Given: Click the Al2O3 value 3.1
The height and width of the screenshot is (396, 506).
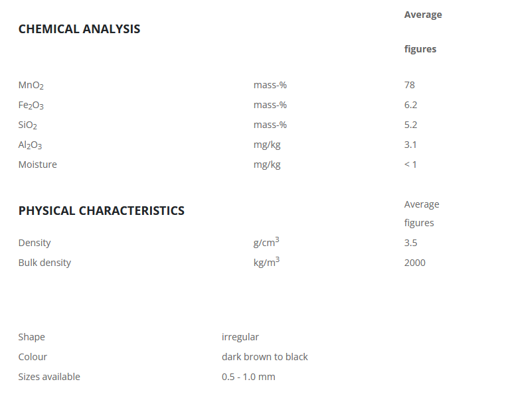Looking at the screenshot, I should (410, 145).
